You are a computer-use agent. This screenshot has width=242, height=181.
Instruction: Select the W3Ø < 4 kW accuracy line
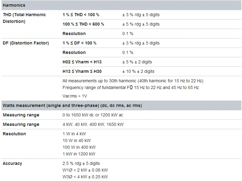point(85,177)
